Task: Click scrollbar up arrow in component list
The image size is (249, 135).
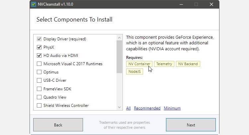Action: click(120, 37)
